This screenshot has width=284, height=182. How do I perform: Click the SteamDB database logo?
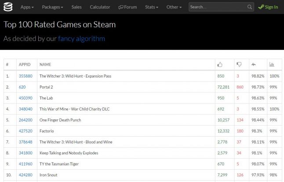(8, 7)
